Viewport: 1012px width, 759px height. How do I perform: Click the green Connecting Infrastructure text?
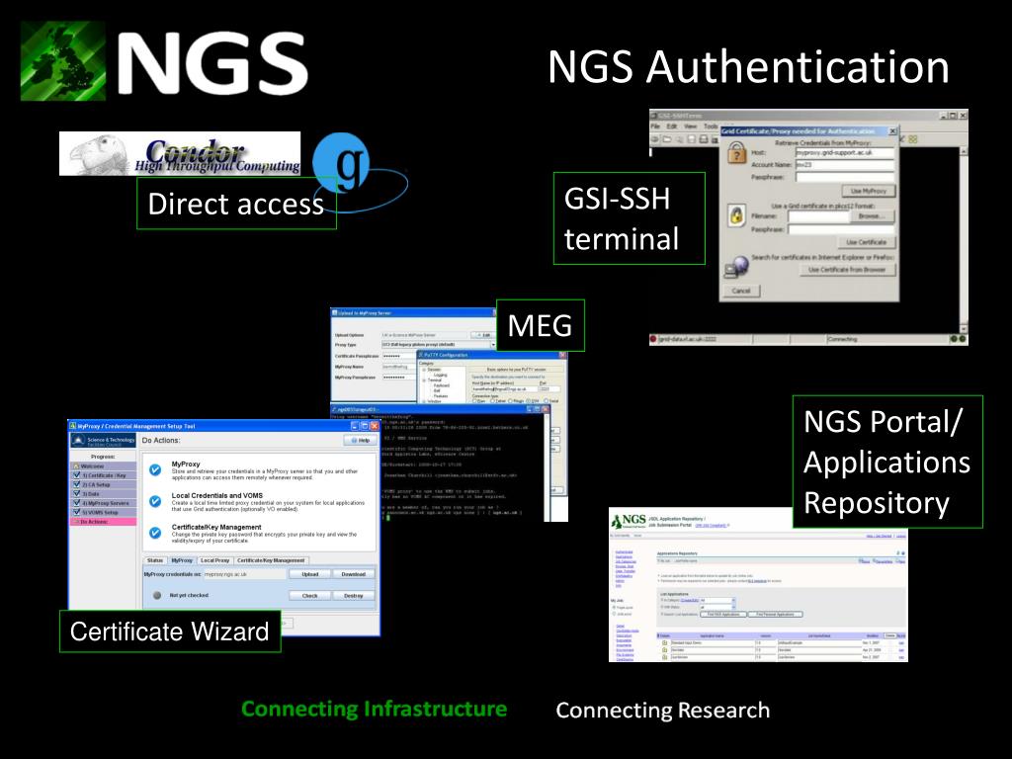click(x=374, y=709)
